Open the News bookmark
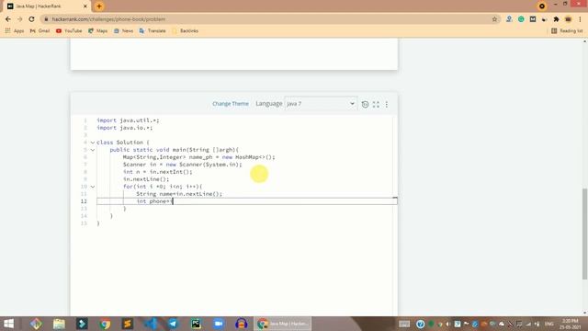588x331 pixels. [123, 30]
